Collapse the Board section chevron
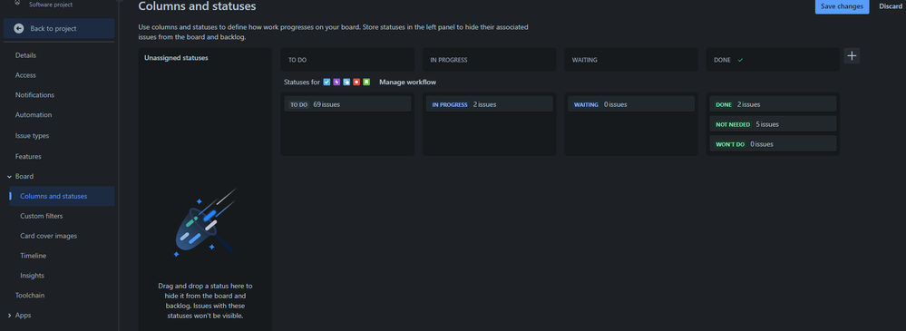This screenshot has width=906, height=331. tap(9, 176)
